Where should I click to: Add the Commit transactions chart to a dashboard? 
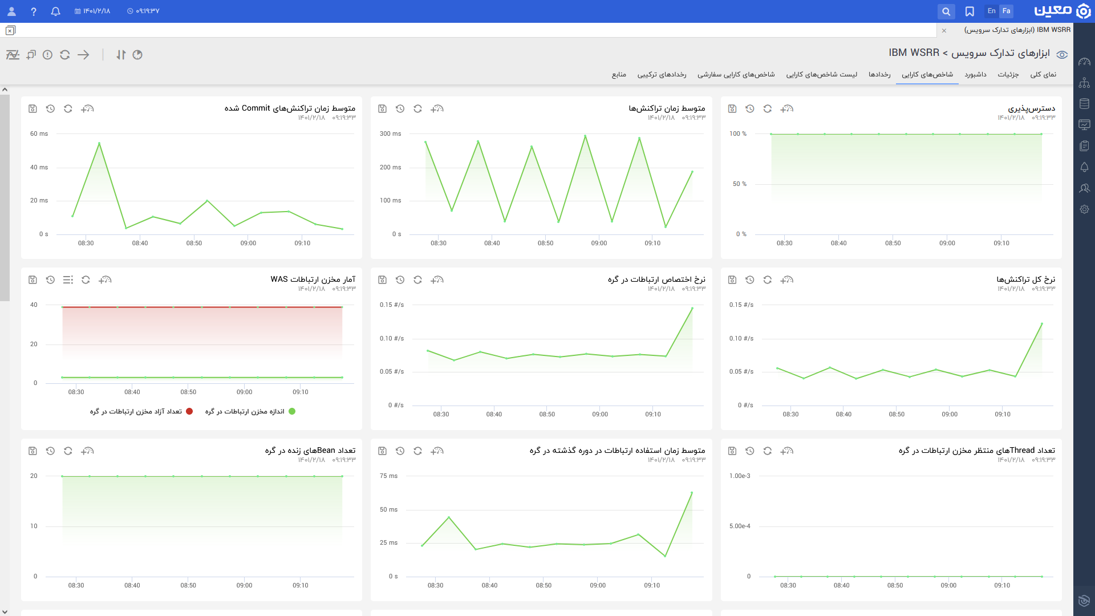[87, 108]
